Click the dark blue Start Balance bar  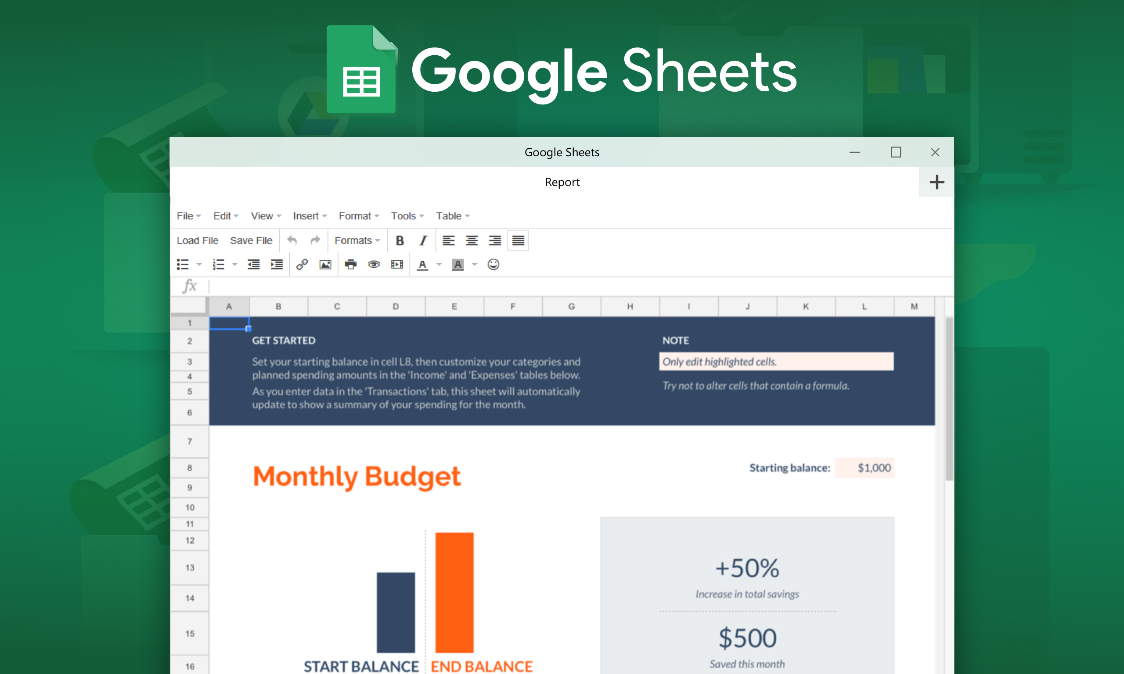[x=396, y=613]
